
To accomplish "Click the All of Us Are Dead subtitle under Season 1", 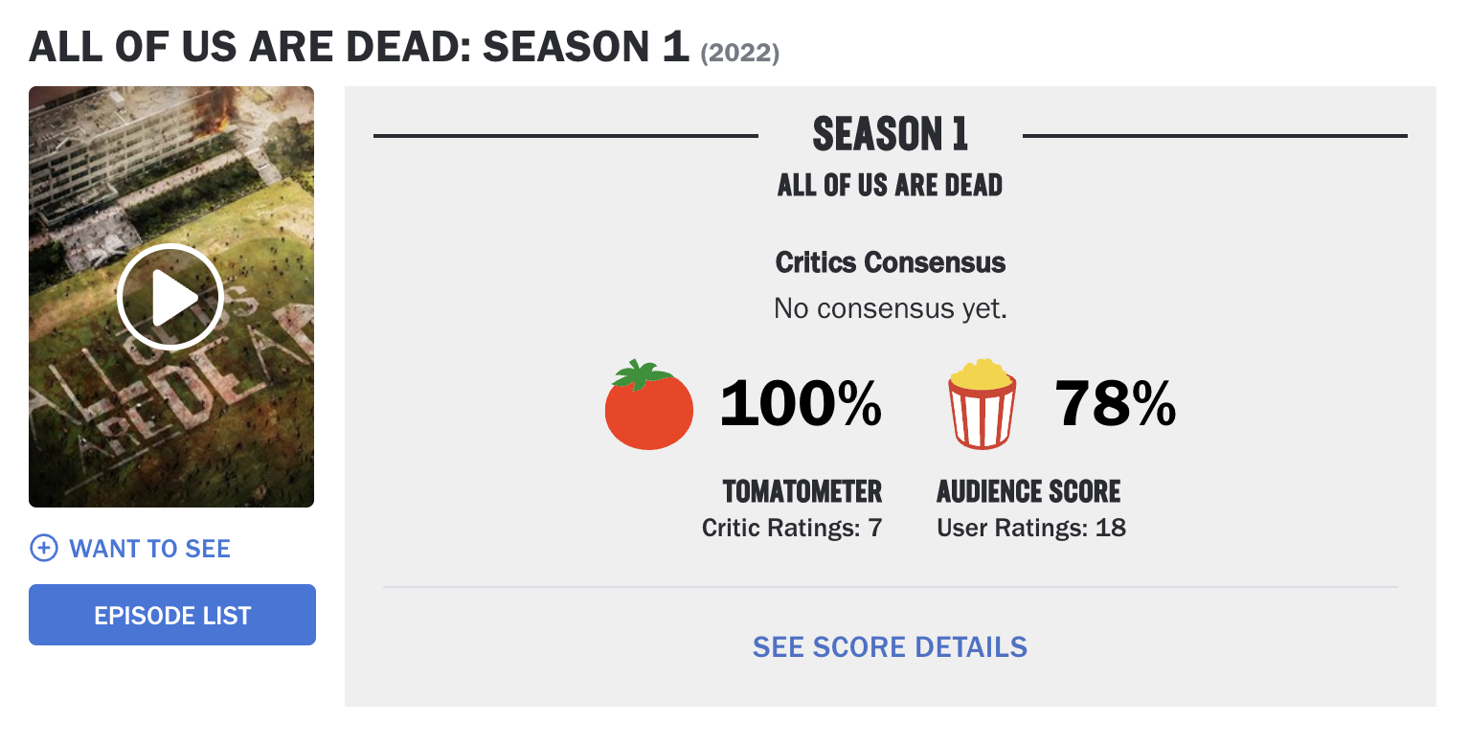I will [890, 185].
